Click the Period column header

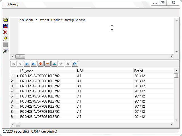(154, 71)
